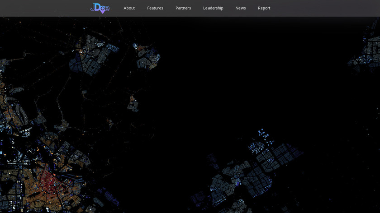Click the map pin in the JDoe logo
The height and width of the screenshot is (213, 380).
click(103, 11)
